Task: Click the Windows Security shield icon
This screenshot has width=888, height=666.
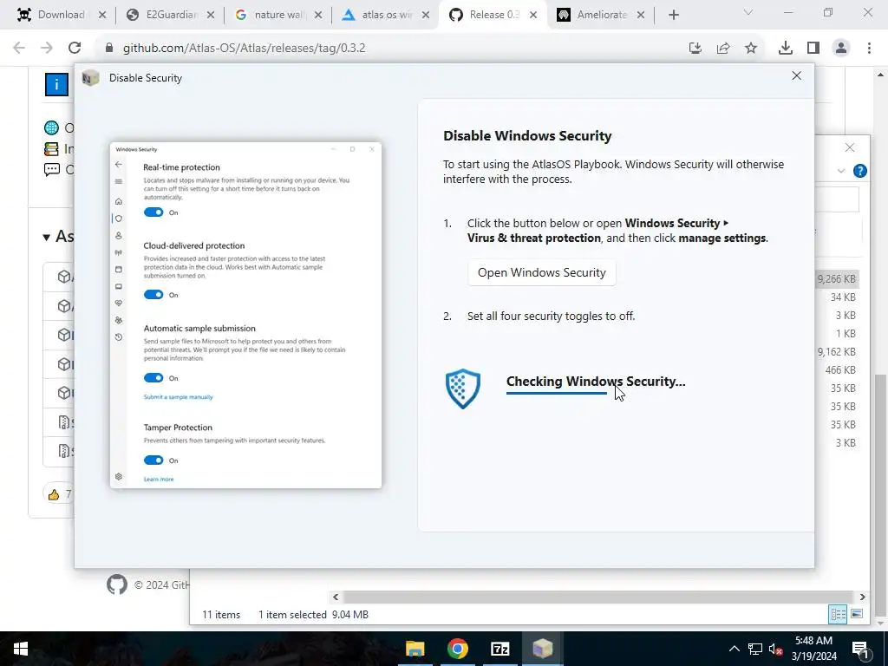Action: pyautogui.click(x=463, y=388)
